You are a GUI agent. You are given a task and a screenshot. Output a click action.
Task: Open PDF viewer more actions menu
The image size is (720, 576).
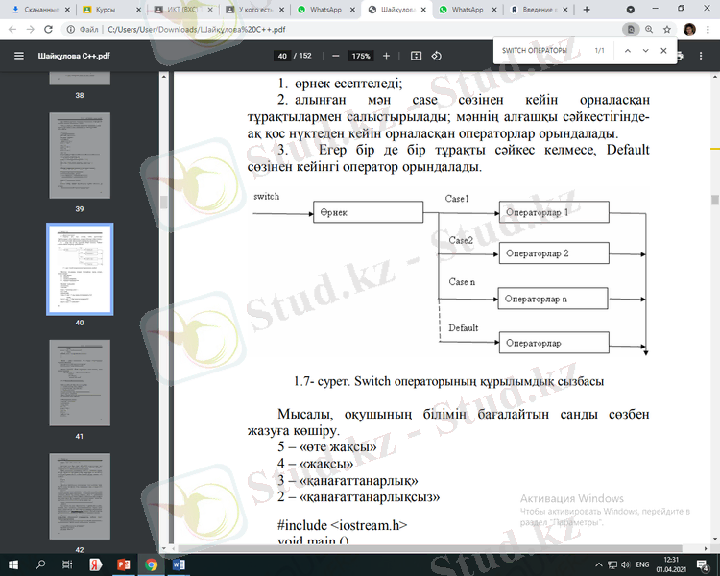701,56
